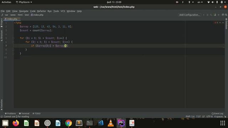Open PHP: 5.6 language level selector

pos(190,117)
